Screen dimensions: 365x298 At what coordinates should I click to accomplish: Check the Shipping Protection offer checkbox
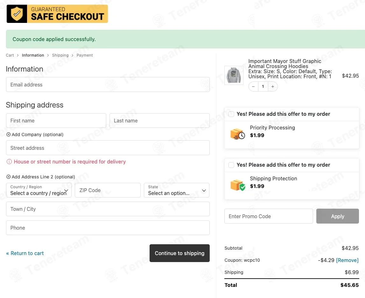(x=231, y=165)
